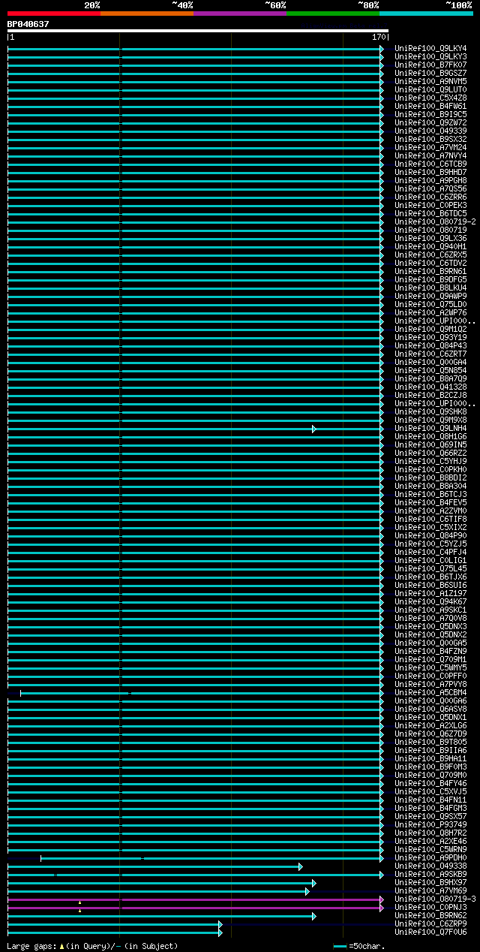Select label UniRef100_B4FZN9
Image resolution: width=480 pixels, height=952 pixels.
(430, 652)
